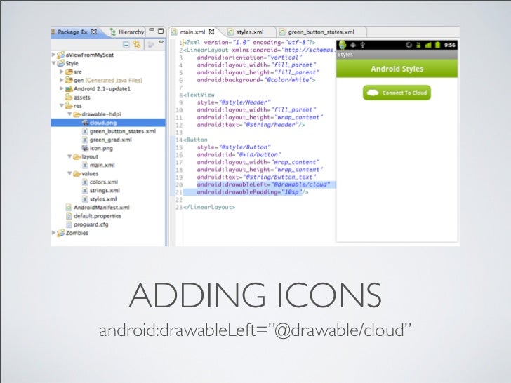Collapse the Style project node
Image resolution: width=511 pixels, height=383 pixels.
[53, 63]
